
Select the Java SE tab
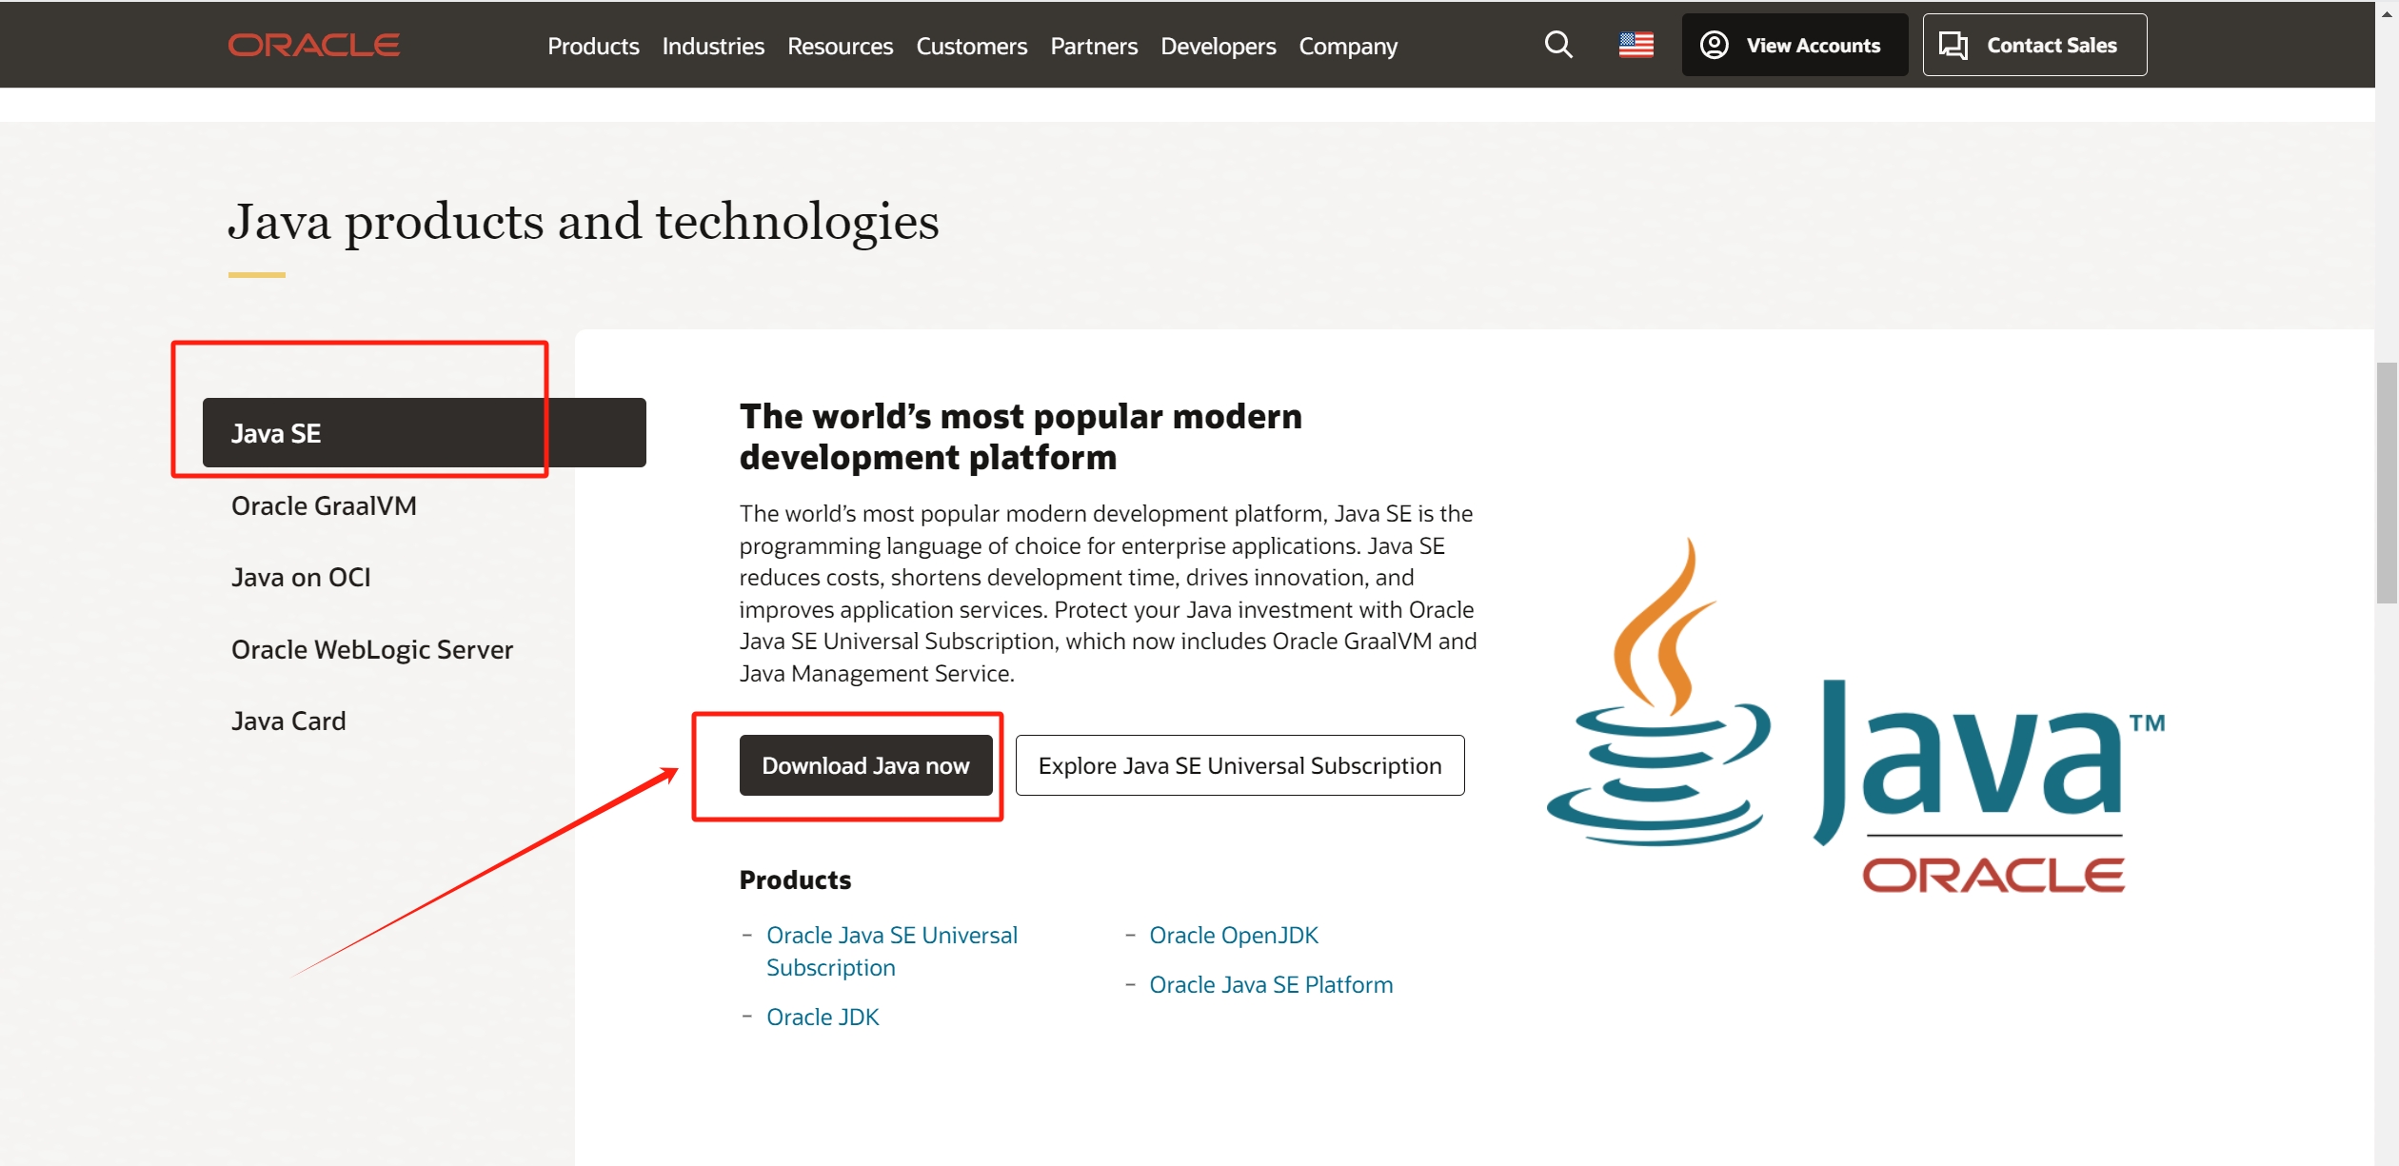[424, 433]
